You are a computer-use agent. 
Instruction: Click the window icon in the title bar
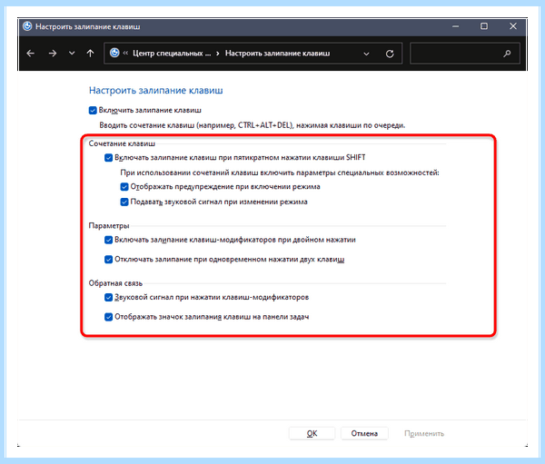click(27, 26)
